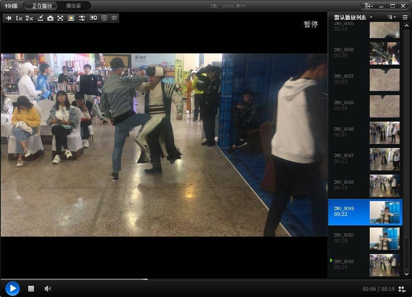Screen dimensions: 412x297
Task: Select IMG_9046 in the playlist
Action: pos(365,132)
